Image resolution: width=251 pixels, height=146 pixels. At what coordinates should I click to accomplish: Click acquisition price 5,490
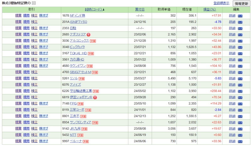point(172,78)
